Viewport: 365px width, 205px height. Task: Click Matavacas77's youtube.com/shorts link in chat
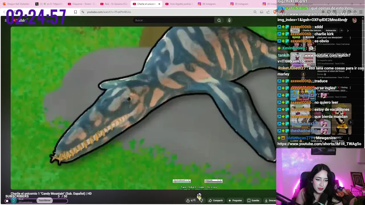319,144
